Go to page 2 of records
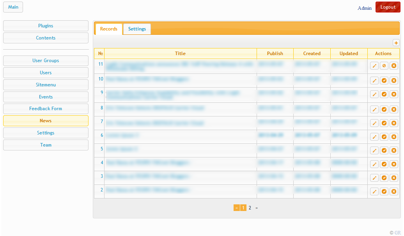Screen dimensions: 404x236 pyautogui.click(x=250, y=208)
